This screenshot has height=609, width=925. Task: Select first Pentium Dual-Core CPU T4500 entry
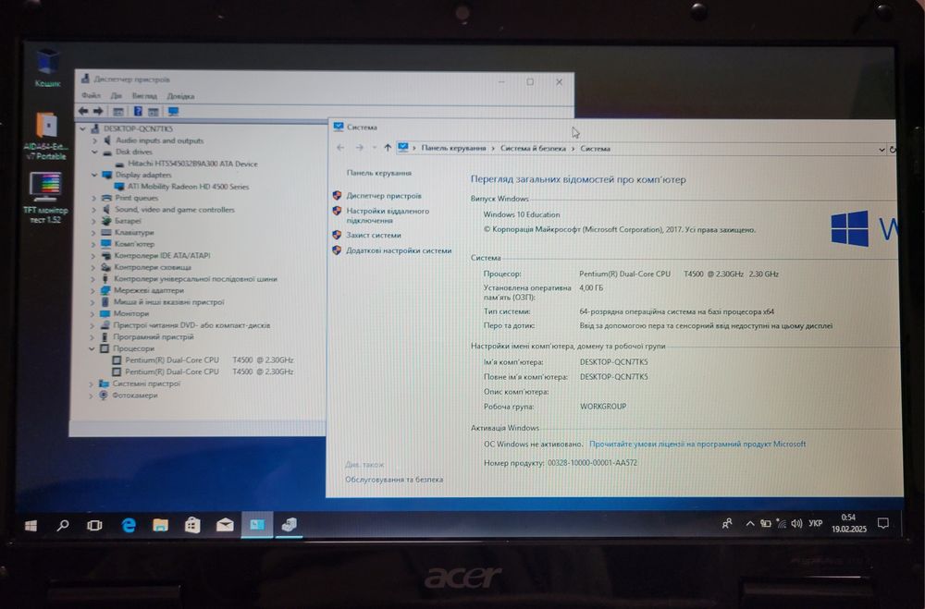pos(209,360)
